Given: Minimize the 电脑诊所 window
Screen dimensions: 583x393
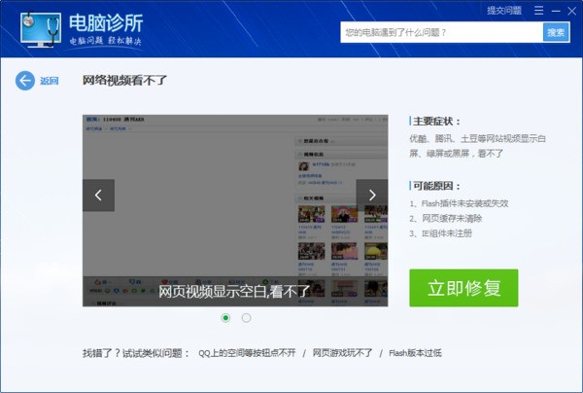Looking at the screenshot, I should tap(556, 11).
